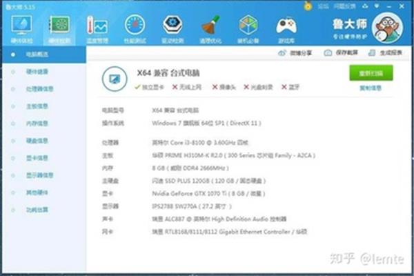This screenshot has width=414, height=276.
Task: Click the IPS2788 SW270A monitor value
Action: [192, 206]
